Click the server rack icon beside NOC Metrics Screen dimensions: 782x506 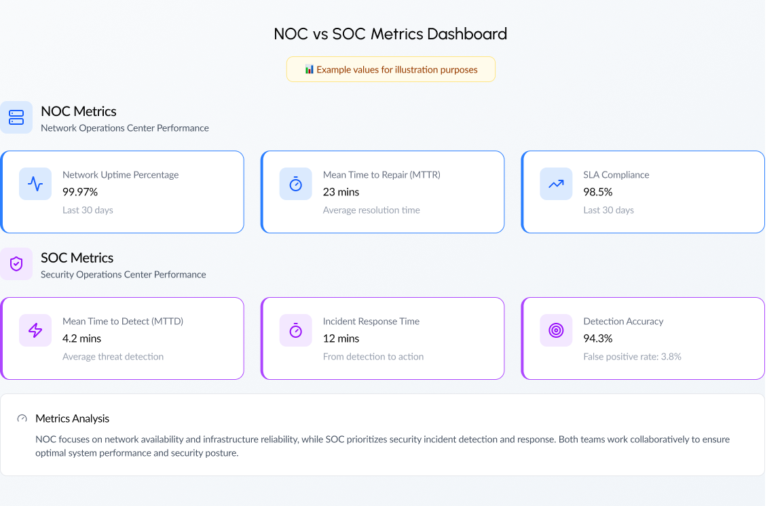point(16,117)
